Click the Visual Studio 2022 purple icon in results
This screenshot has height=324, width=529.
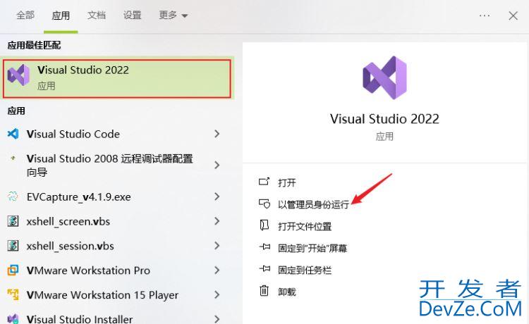tap(18, 75)
